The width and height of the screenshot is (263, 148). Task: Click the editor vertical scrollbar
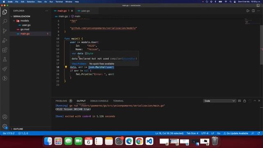coord(261,45)
